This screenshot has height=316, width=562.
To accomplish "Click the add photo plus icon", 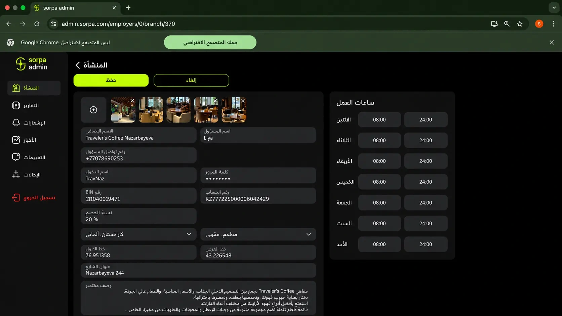I will [93, 110].
